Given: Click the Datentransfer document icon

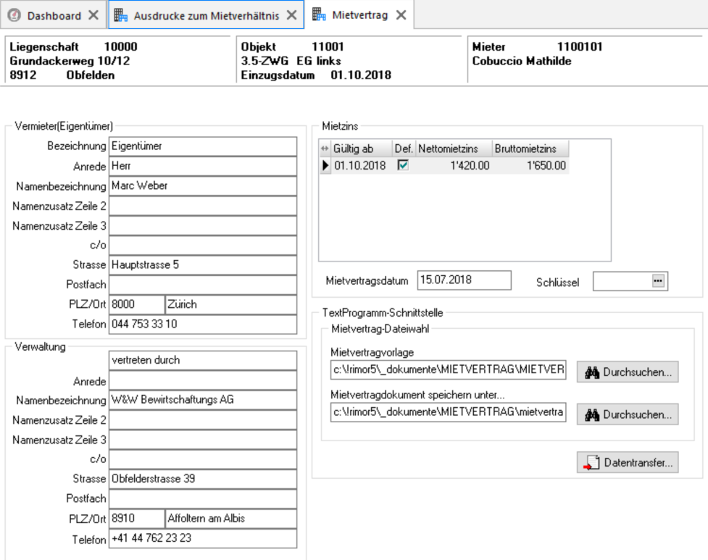Looking at the screenshot, I should pyautogui.click(x=591, y=462).
